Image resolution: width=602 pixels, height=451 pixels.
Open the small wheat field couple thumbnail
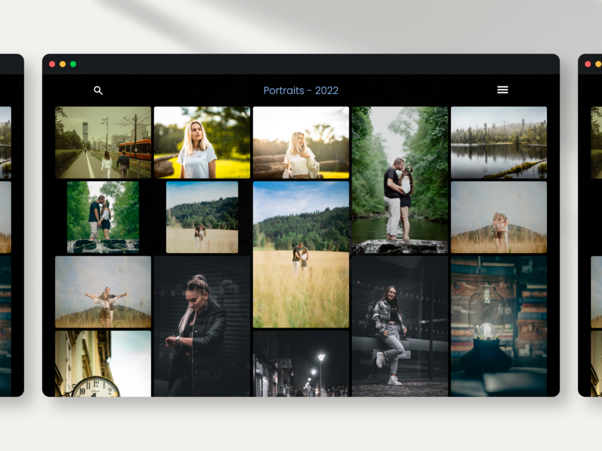(x=202, y=217)
